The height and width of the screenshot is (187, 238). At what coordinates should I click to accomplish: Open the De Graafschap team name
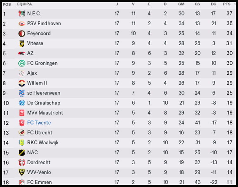point(43,103)
